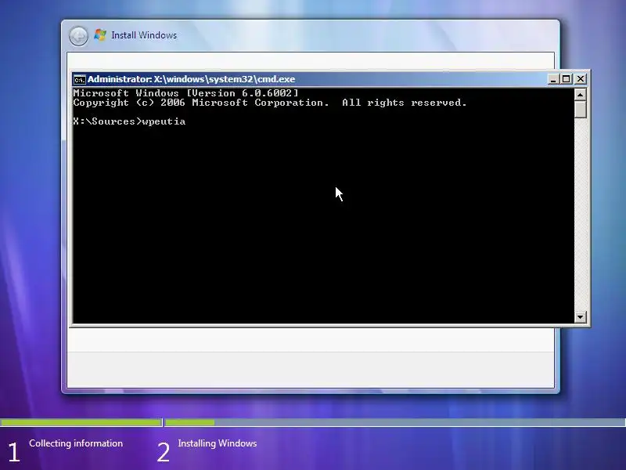626x470 pixels.
Task: Close the Administrator command prompt window
Action: 580,79
